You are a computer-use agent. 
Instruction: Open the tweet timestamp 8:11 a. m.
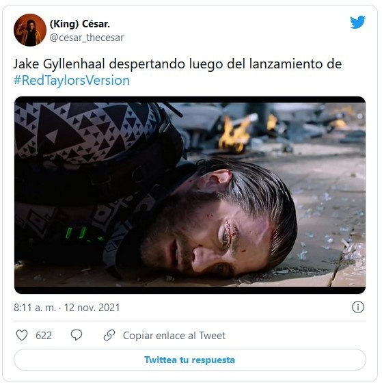click(35, 308)
